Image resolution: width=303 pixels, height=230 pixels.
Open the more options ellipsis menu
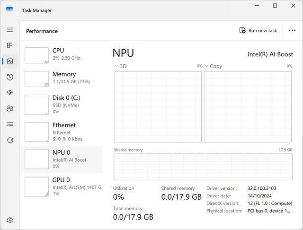pyautogui.click(x=292, y=30)
